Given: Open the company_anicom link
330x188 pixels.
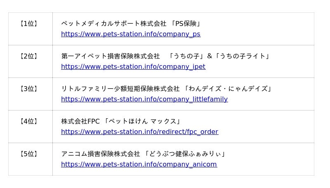Looking at the screenshot, I should 139,164.
